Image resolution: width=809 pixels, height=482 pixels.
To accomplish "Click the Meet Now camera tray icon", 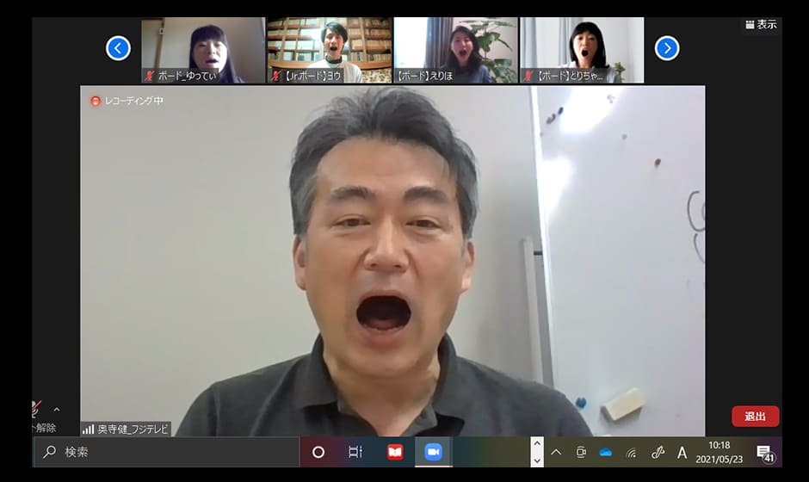I will click(581, 452).
